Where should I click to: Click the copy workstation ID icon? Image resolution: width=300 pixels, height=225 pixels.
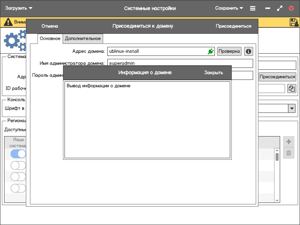pos(292,88)
